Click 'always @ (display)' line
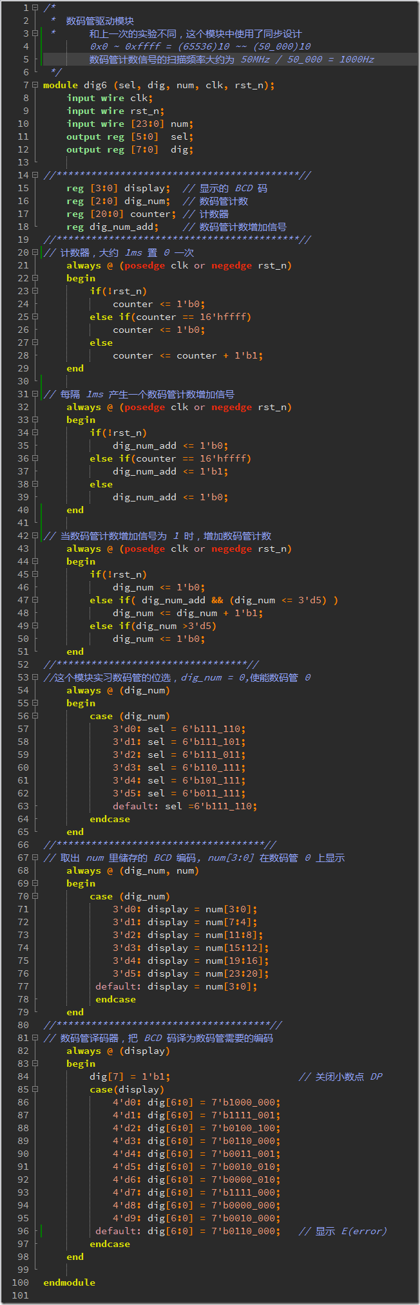Screen dimensions: 420x1305 click(118, 1051)
